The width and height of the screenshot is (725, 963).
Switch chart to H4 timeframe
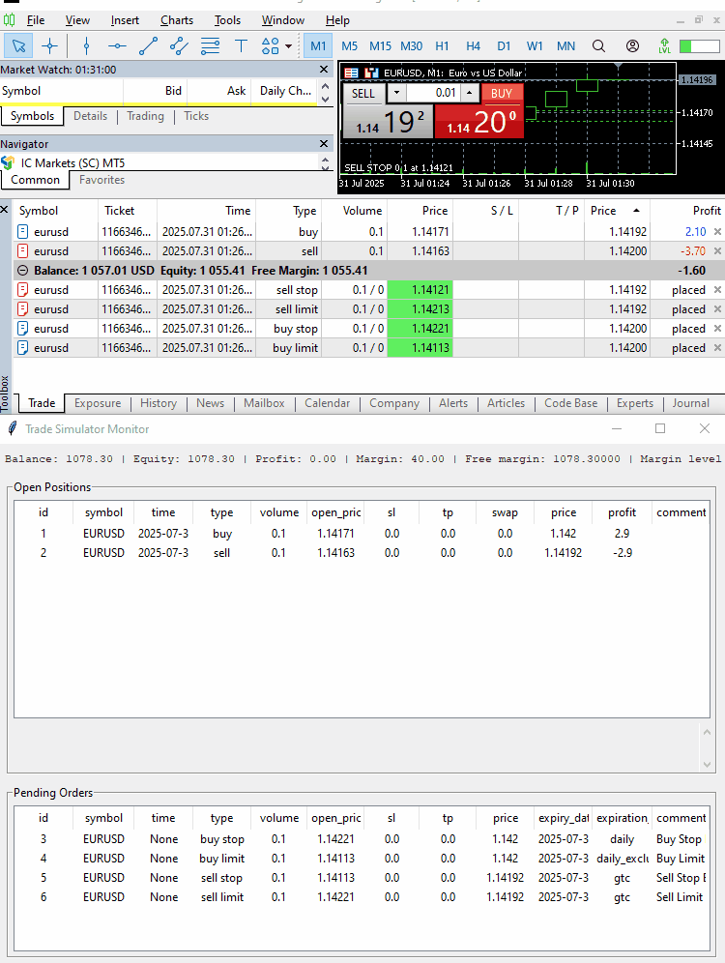(x=473, y=46)
